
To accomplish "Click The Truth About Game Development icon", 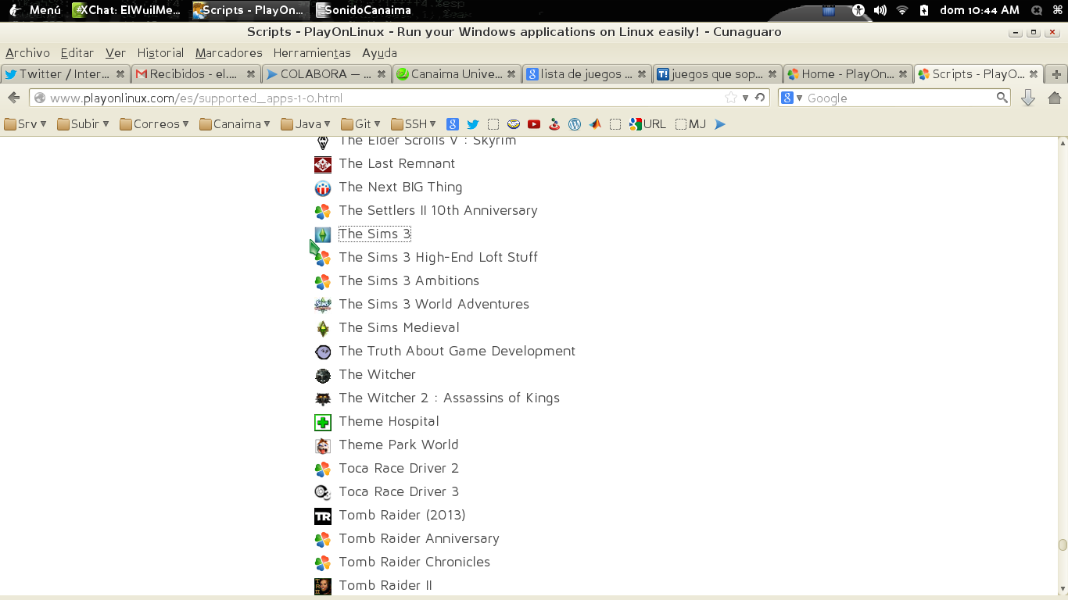I will point(323,352).
